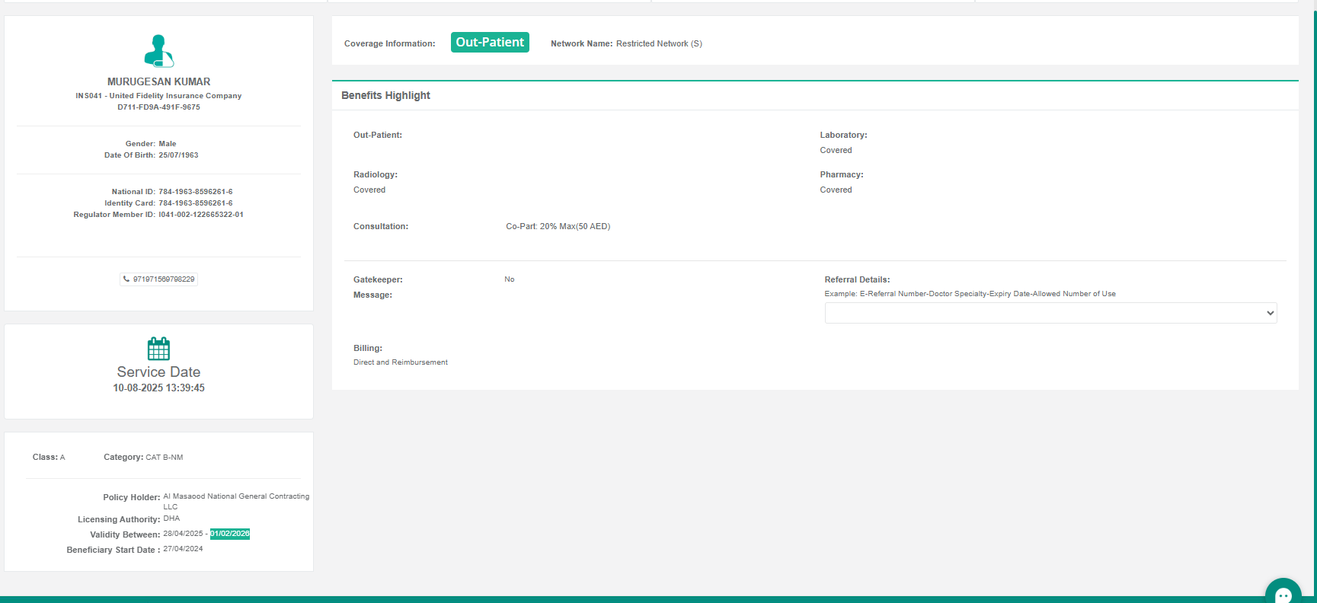
Task: Click the National ID number value
Action: (196, 192)
